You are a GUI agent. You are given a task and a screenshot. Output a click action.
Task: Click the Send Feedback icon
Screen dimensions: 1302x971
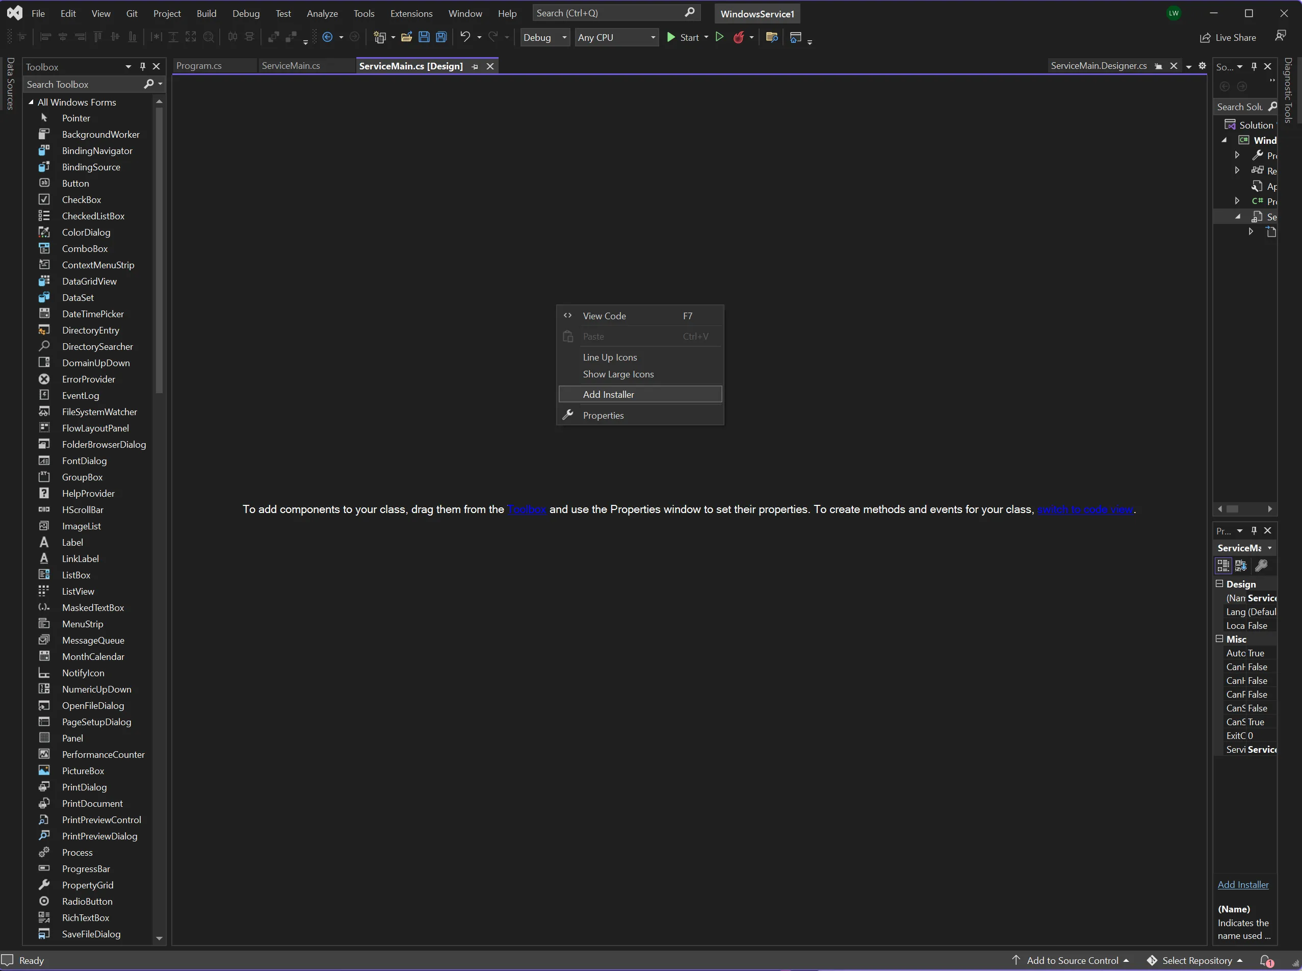click(1280, 36)
